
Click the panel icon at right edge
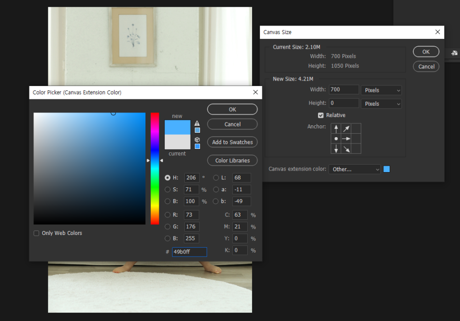point(454,53)
